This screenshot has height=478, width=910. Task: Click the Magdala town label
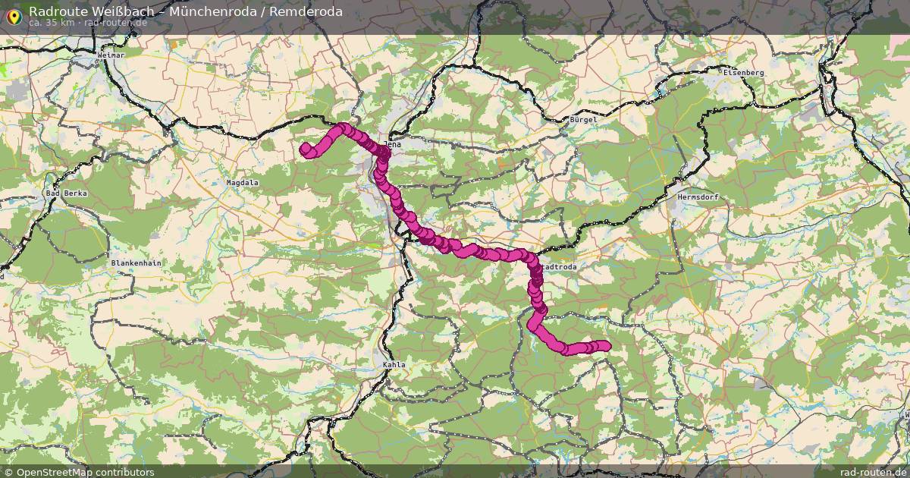[243, 183]
